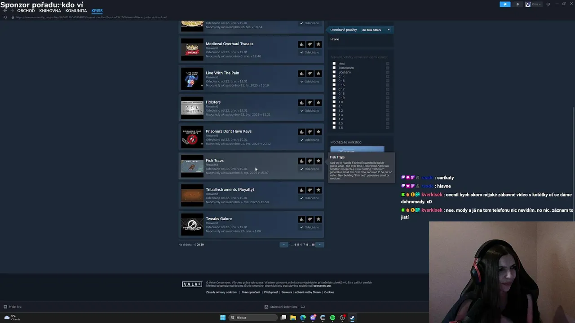Thumbs down Prisoners Dont Have Keys
This screenshot has width=575, height=323.
coord(310,132)
